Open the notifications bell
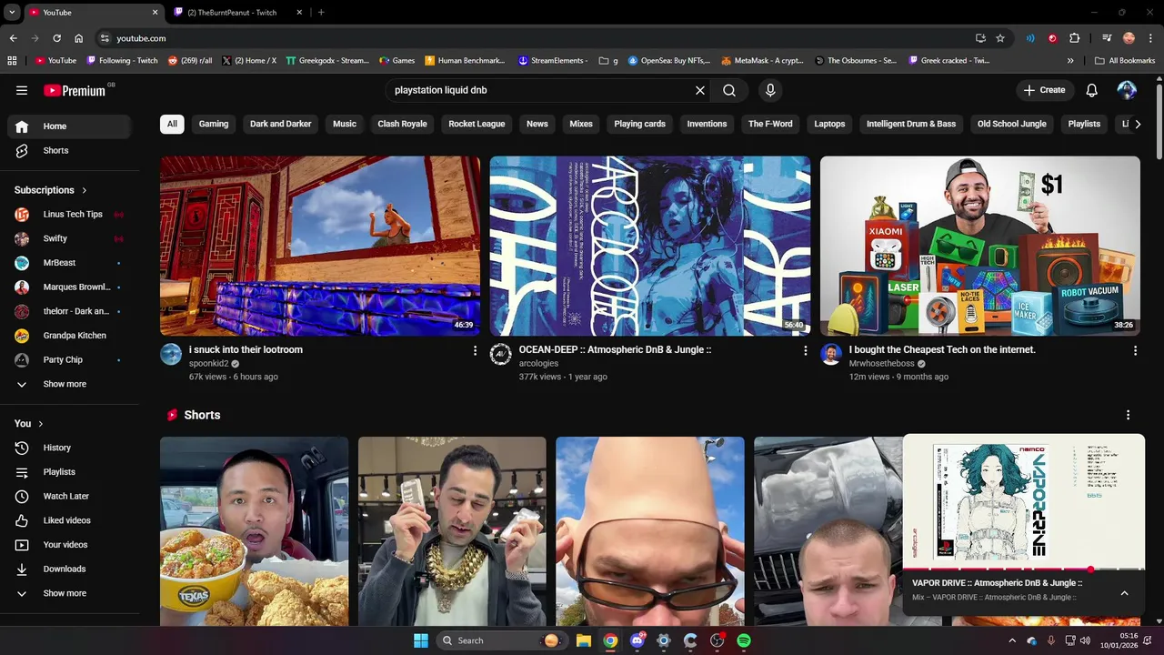This screenshot has width=1164, height=655. click(x=1092, y=90)
